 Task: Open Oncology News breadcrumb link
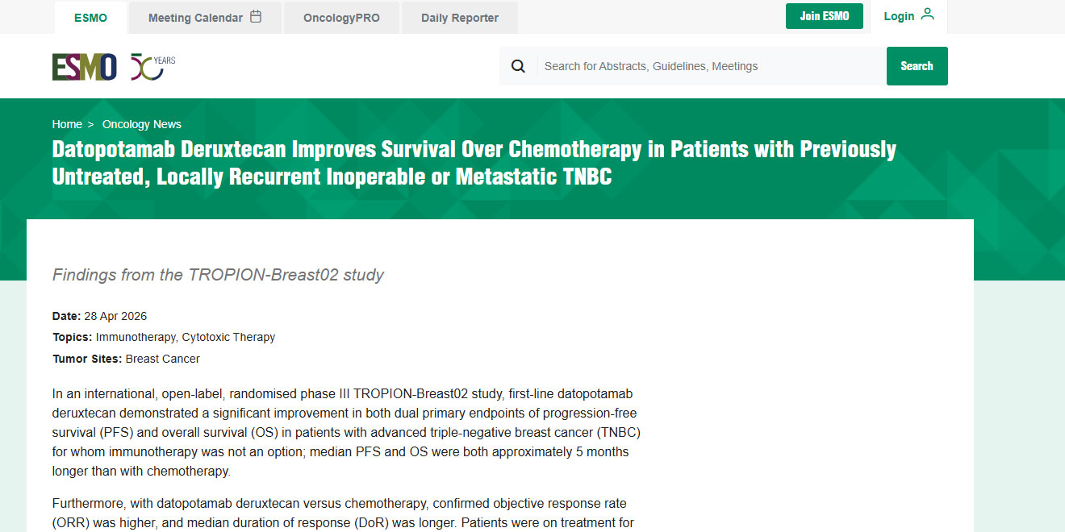coord(142,124)
